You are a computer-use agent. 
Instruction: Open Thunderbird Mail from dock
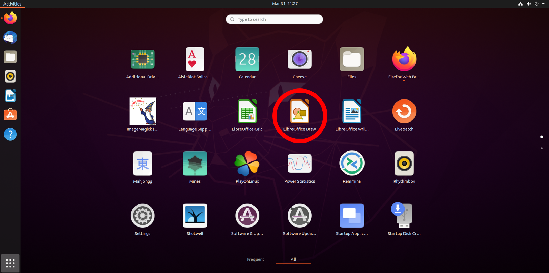[x=10, y=38]
